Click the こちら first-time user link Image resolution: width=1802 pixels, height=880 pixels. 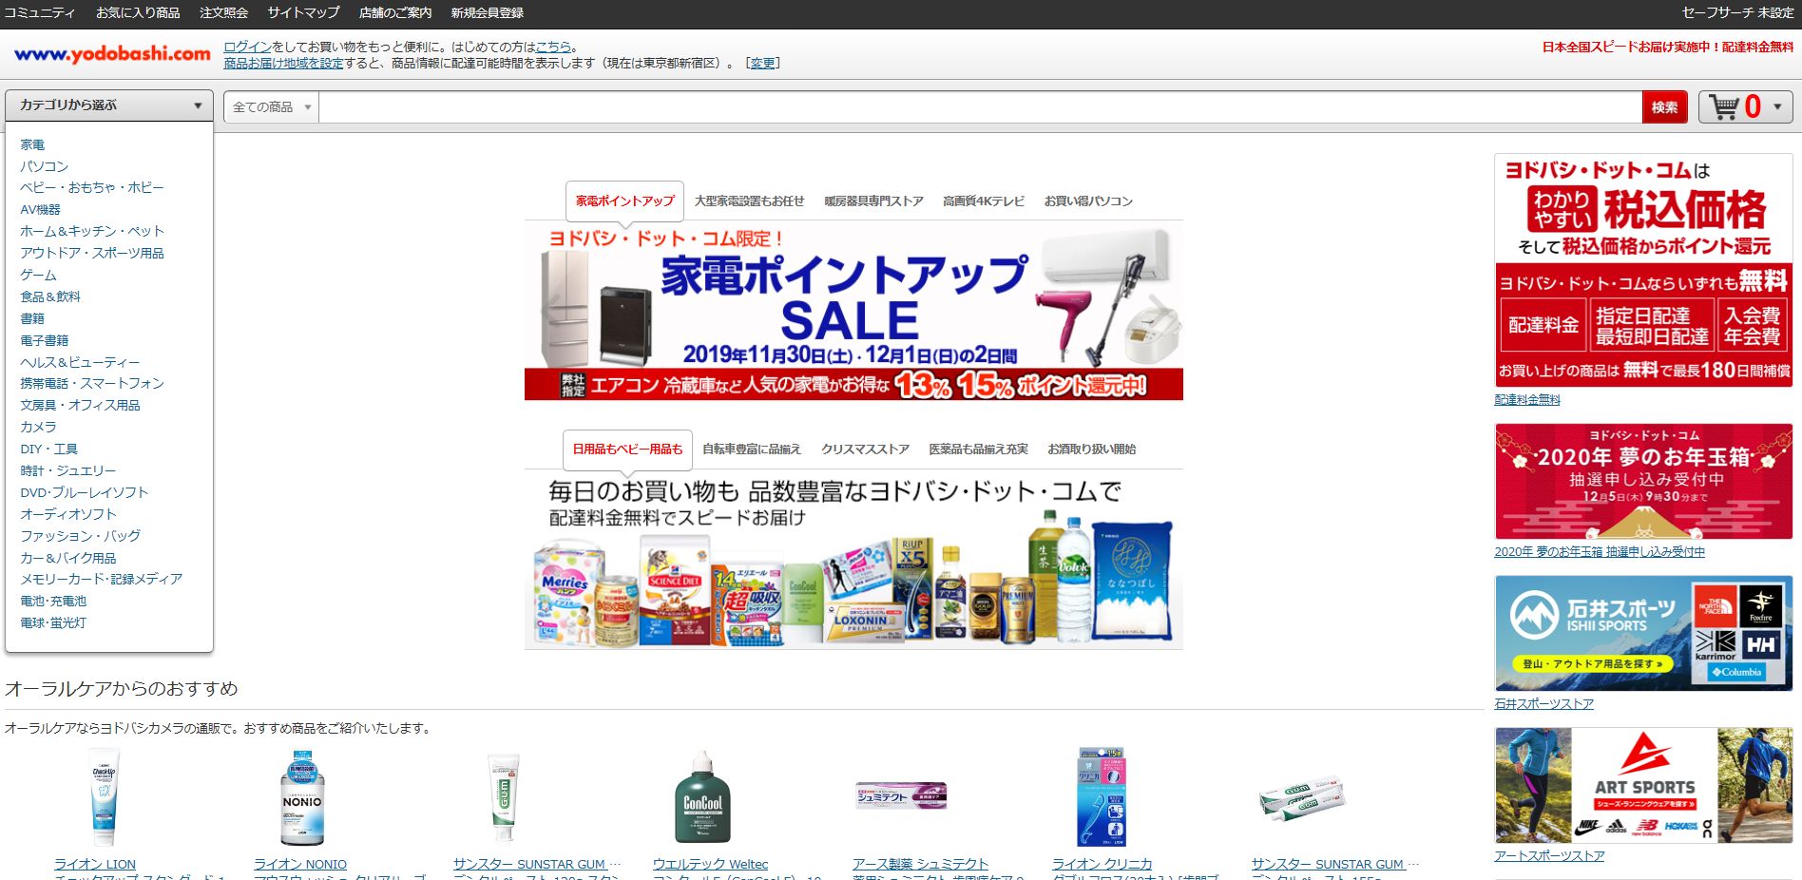pyautogui.click(x=553, y=47)
